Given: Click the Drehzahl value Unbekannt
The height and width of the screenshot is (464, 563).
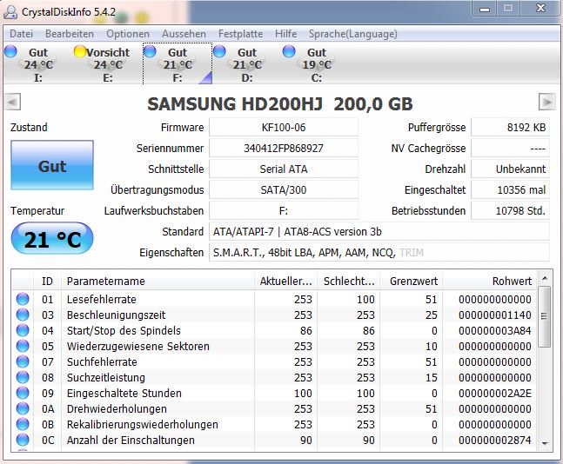Looking at the screenshot, I should click(510, 169).
